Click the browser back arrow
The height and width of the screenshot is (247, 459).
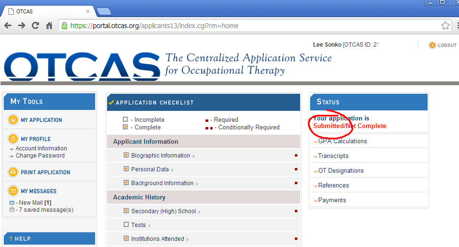8,26
